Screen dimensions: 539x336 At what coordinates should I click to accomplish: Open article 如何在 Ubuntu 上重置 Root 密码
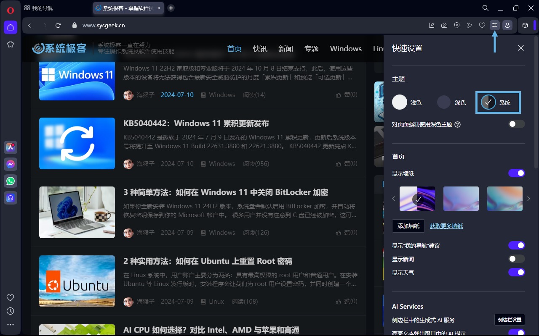pyautogui.click(x=208, y=261)
